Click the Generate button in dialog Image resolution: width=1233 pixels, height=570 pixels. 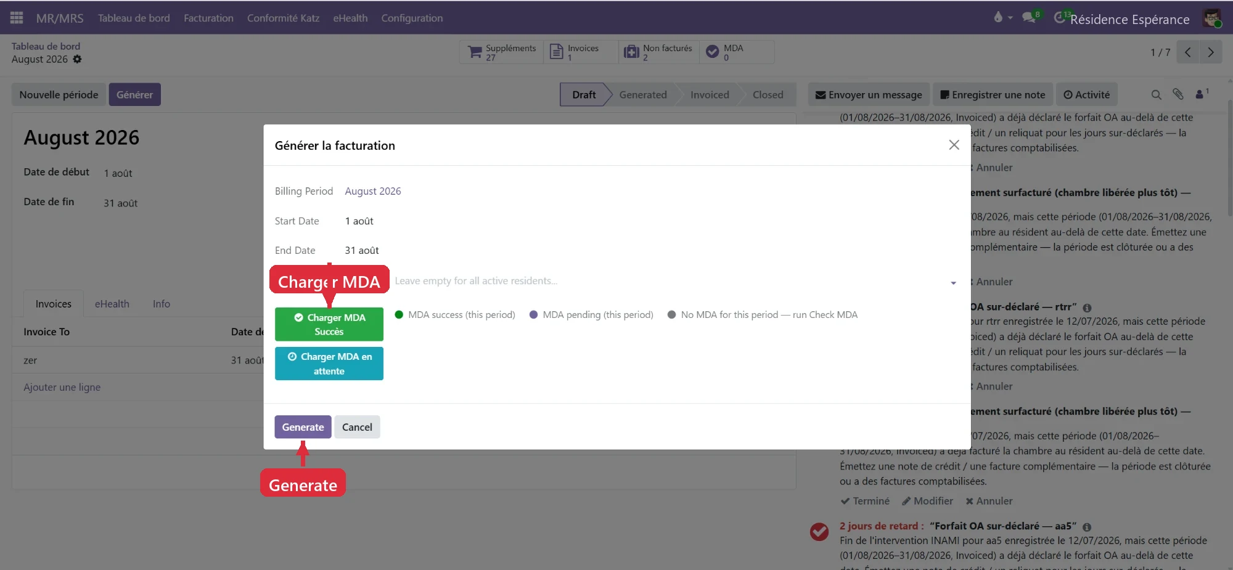303,427
